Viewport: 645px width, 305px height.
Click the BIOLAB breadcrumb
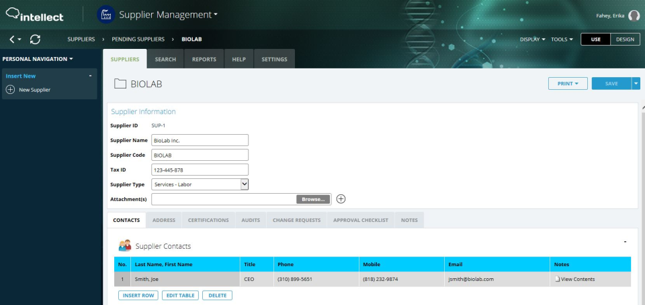coord(191,40)
